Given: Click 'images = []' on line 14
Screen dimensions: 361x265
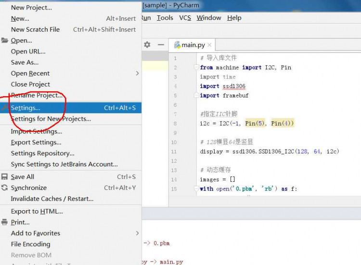Looking at the screenshot, I should coord(218,179).
